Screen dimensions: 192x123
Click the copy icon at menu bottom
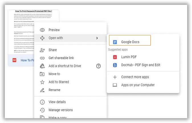point(42,117)
